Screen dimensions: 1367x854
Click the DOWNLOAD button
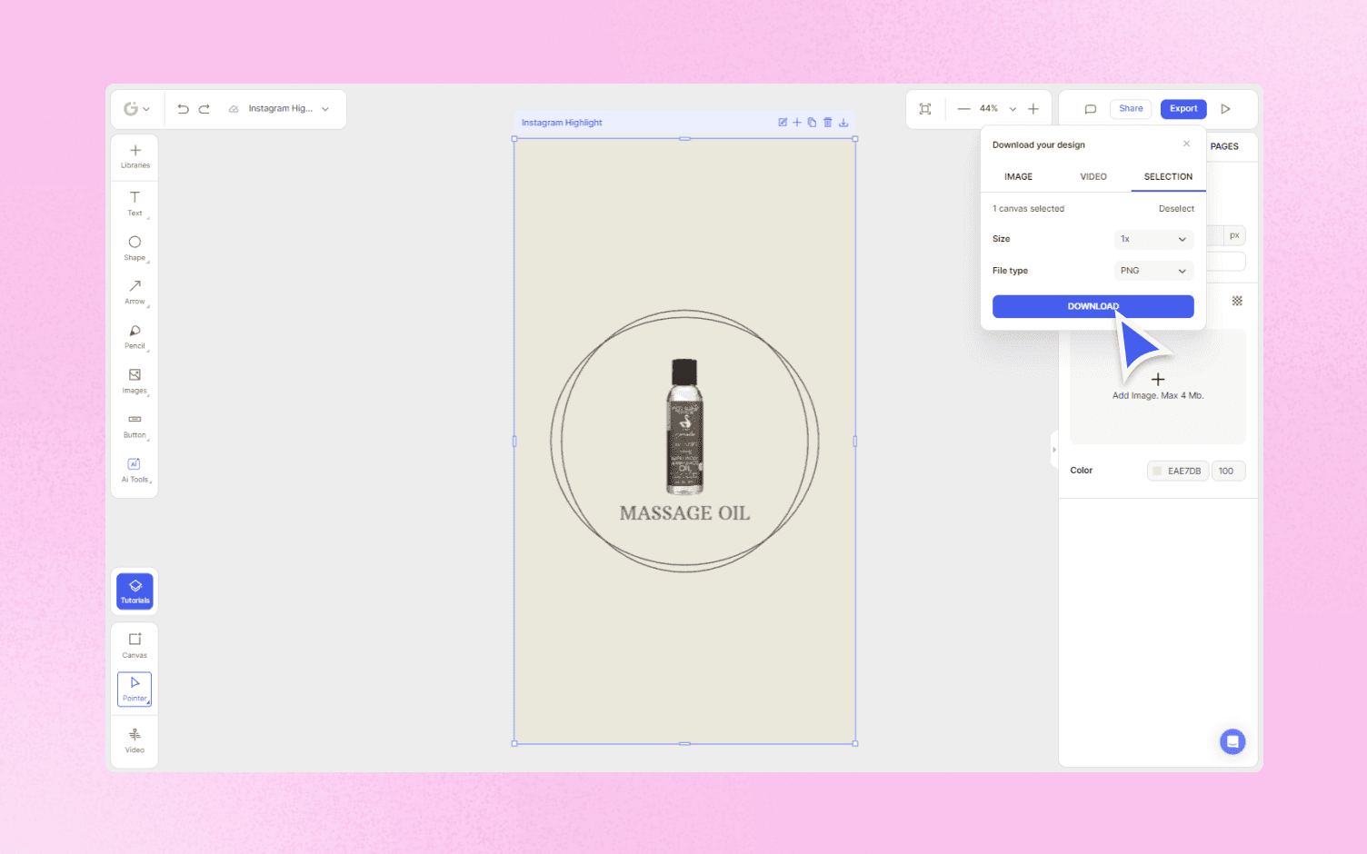(1093, 306)
